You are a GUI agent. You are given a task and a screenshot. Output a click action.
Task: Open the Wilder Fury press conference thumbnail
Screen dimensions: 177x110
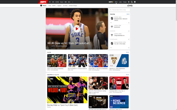(98, 83)
